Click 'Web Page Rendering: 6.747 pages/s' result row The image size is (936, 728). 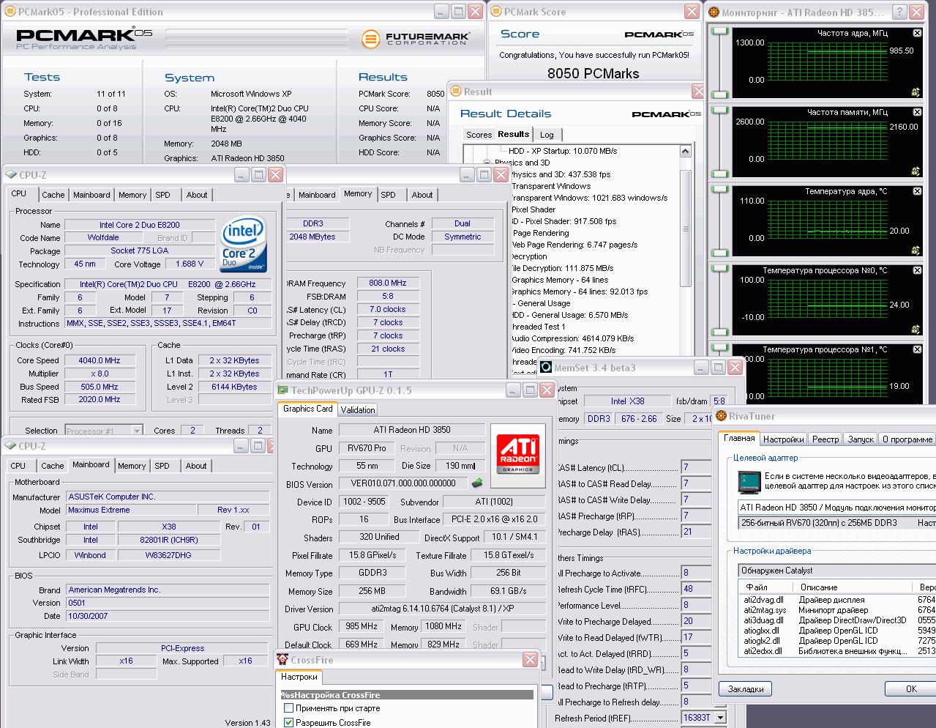point(575,245)
